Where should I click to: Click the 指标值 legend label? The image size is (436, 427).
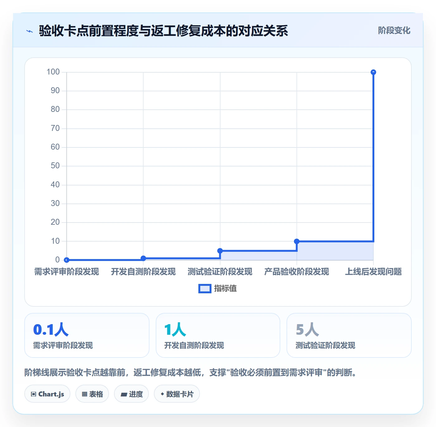(x=225, y=289)
